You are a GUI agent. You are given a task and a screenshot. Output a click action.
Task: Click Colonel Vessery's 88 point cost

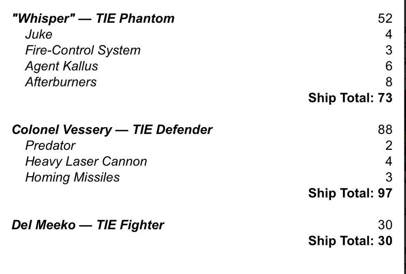(384, 130)
